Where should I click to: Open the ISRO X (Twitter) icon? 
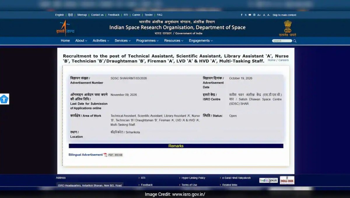coord(246,15)
